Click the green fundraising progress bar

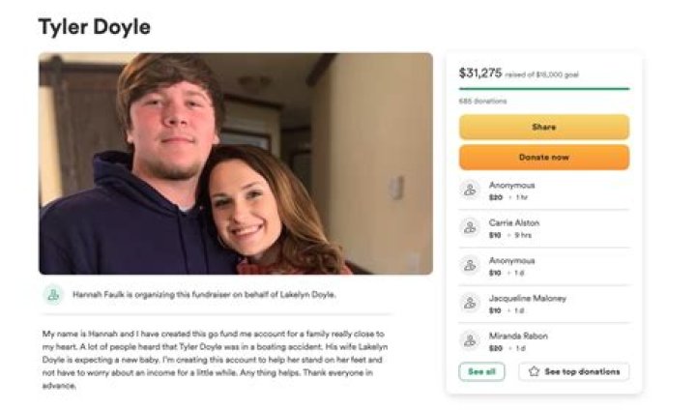(x=543, y=89)
